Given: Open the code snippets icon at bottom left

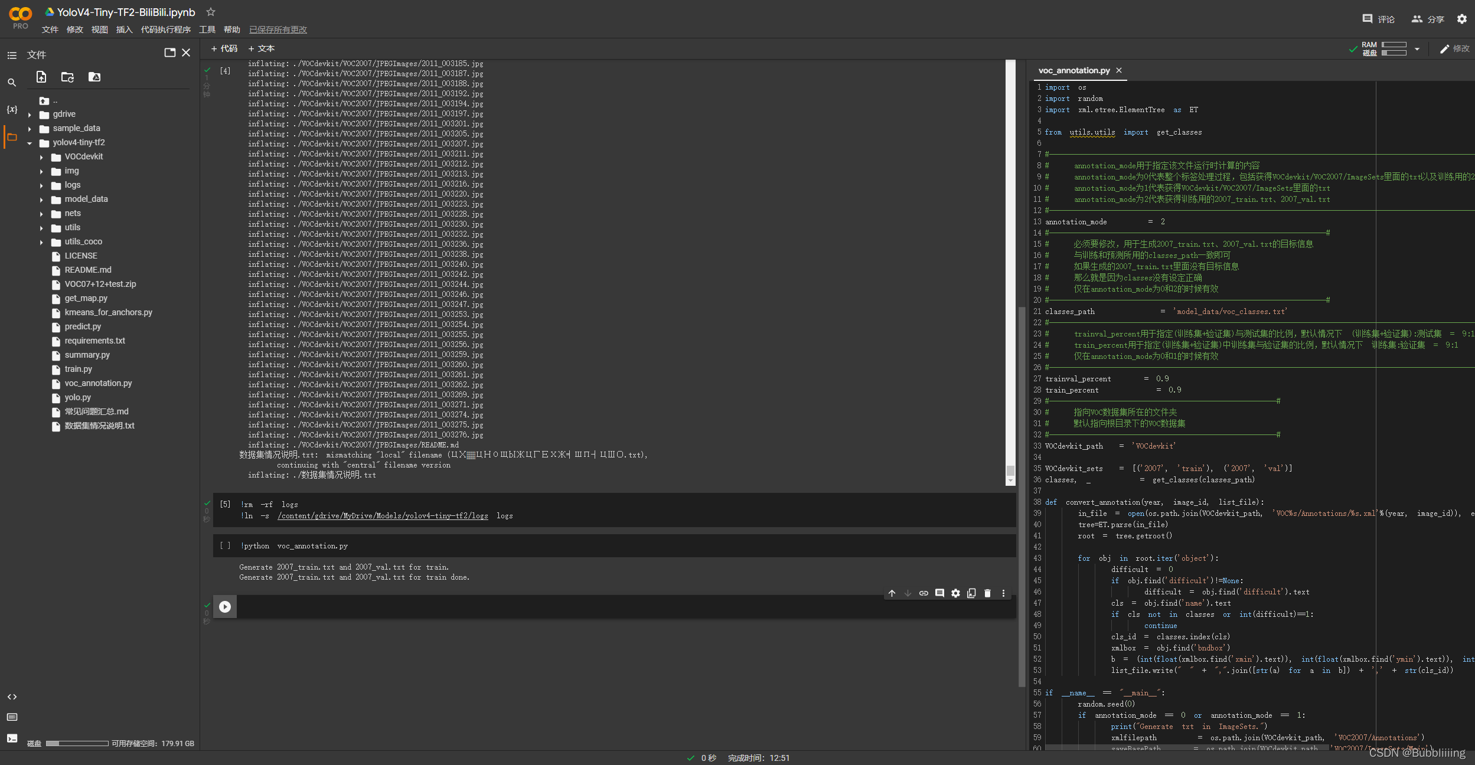Looking at the screenshot, I should point(12,697).
